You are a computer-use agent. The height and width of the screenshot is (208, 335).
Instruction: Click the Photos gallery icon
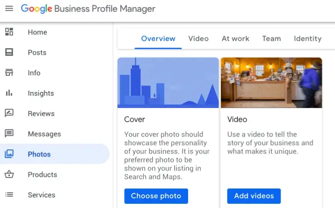click(9, 154)
